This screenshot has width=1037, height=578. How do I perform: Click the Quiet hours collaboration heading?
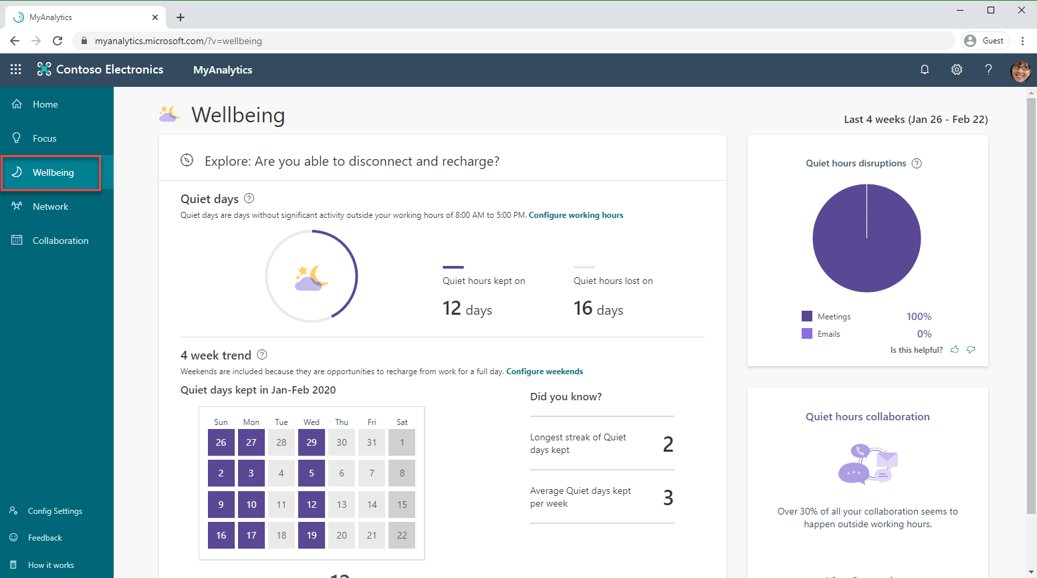[867, 416]
